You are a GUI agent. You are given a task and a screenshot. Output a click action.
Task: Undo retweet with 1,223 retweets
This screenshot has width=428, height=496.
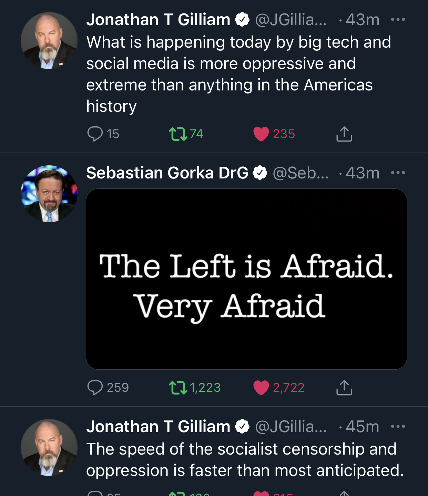pos(178,388)
